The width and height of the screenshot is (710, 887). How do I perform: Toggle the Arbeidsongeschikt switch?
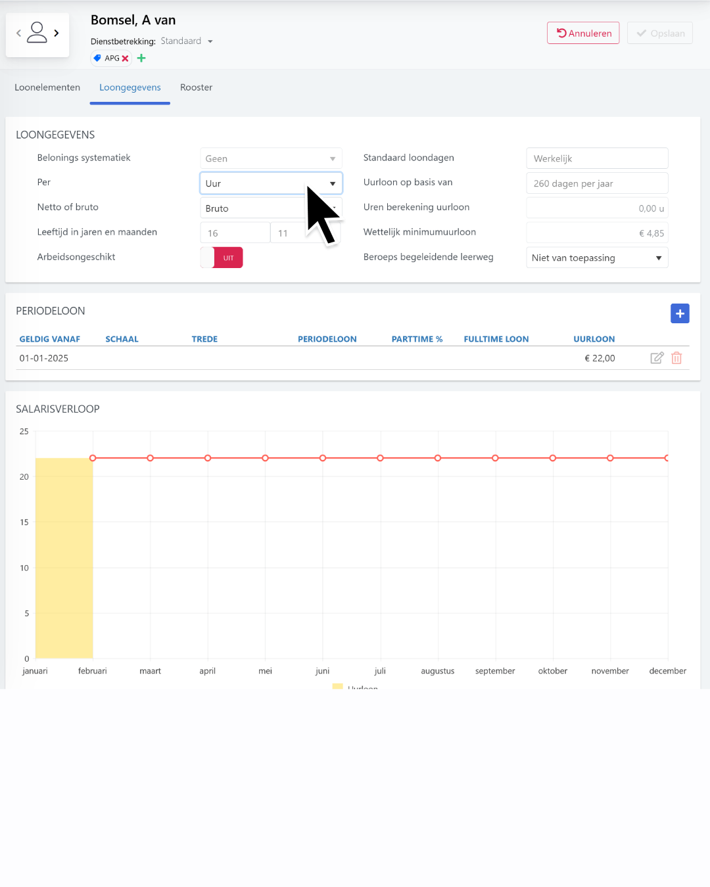tap(222, 258)
